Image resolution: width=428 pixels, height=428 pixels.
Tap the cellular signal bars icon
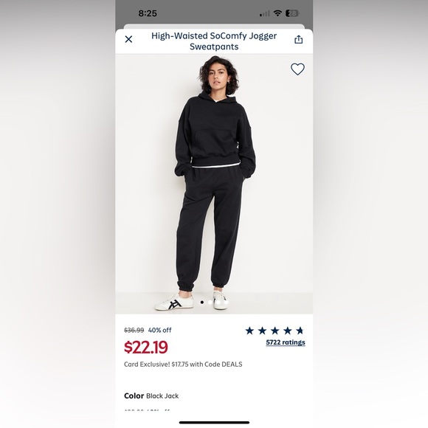pyautogui.click(x=264, y=13)
